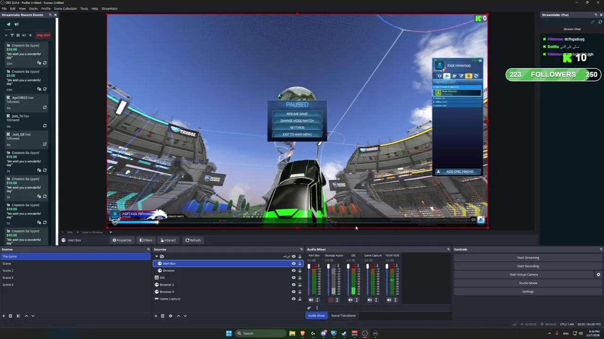Screen dimensions: 604x339
Task: Collapse the source group folder arrow
Action: [157, 257]
